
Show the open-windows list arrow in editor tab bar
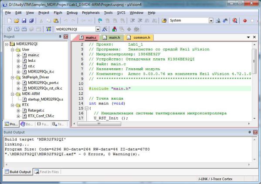(248, 37)
